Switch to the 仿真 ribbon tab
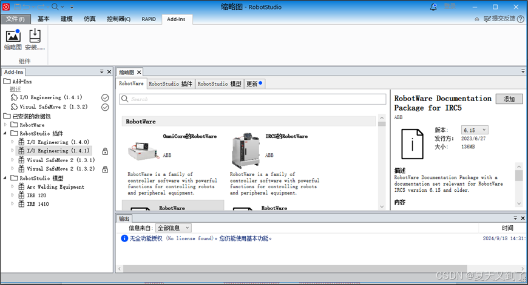 click(90, 19)
